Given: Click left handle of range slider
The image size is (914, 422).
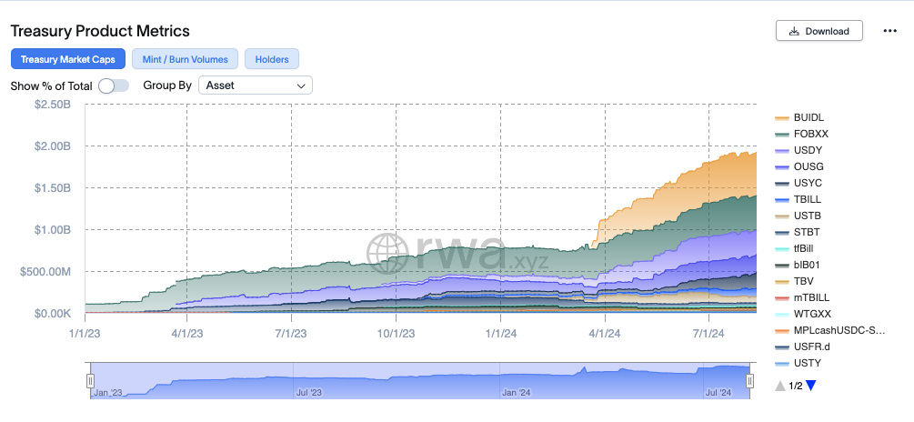Looking at the screenshot, I should pyautogui.click(x=90, y=380).
